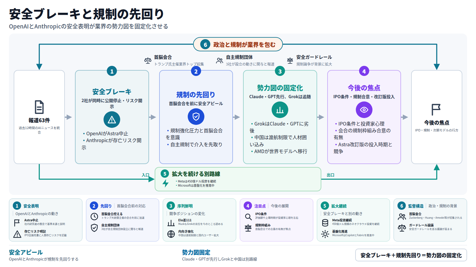Click the bar chart icon next to Elo差111

171,223
